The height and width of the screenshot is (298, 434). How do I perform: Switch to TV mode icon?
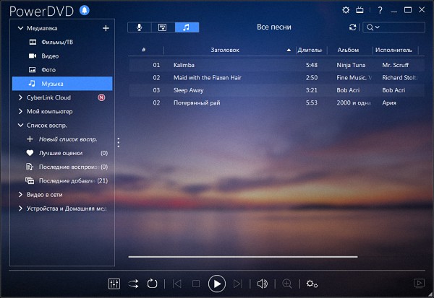359,10
